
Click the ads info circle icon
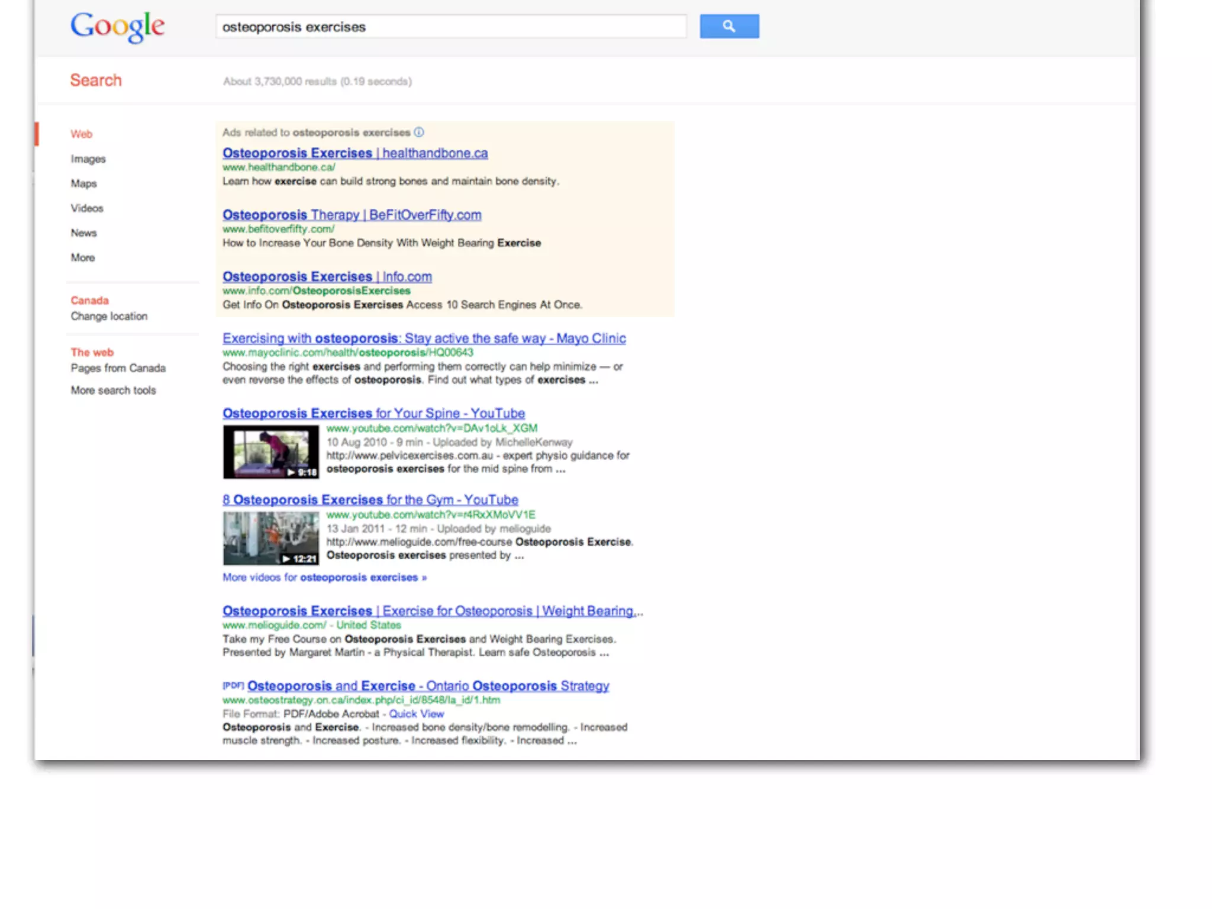(419, 132)
